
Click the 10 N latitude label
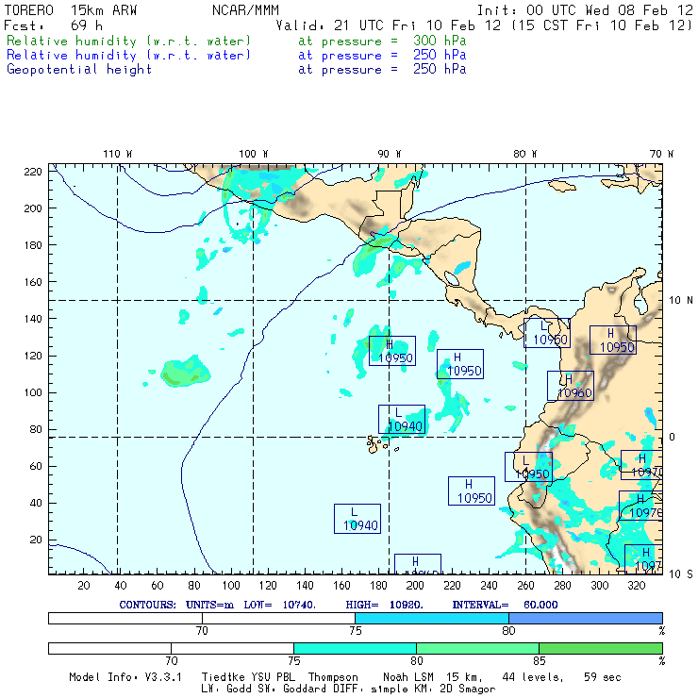[x=681, y=300]
